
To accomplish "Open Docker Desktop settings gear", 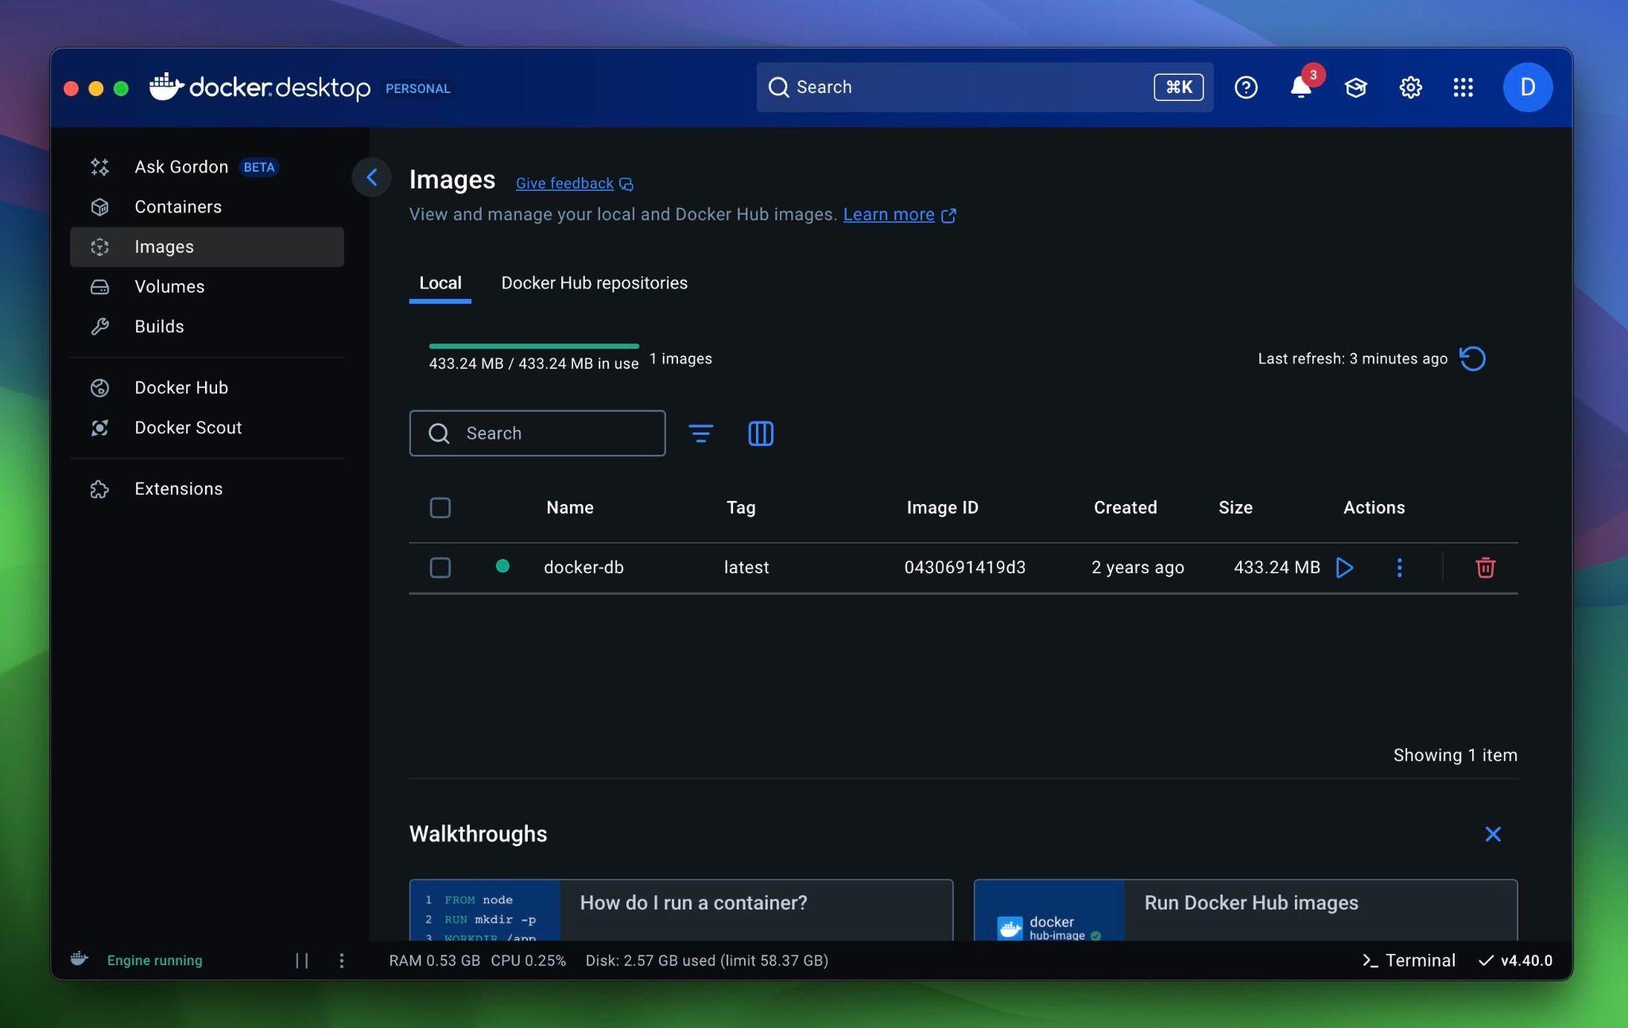I will point(1410,87).
